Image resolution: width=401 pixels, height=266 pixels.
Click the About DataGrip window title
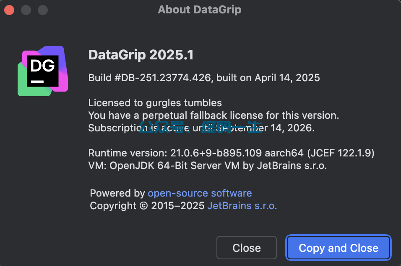click(x=200, y=10)
